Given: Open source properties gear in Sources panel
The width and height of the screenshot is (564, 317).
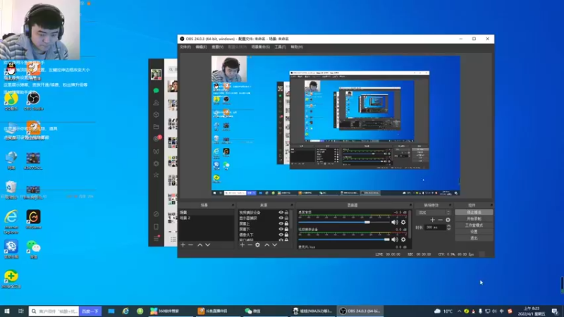Looking at the screenshot, I should 257,244.
